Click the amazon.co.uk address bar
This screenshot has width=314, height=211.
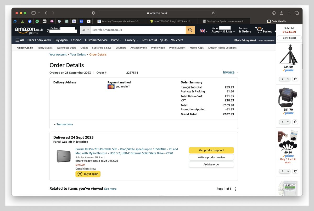click(x=157, y=13)
